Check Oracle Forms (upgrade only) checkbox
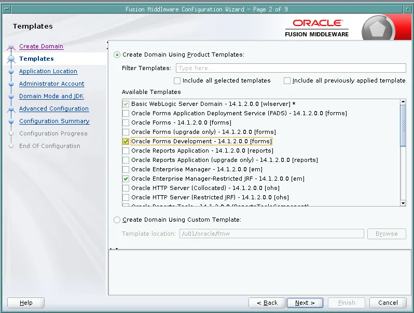Viewport: 414px width, 313px height. pos(126,132)
